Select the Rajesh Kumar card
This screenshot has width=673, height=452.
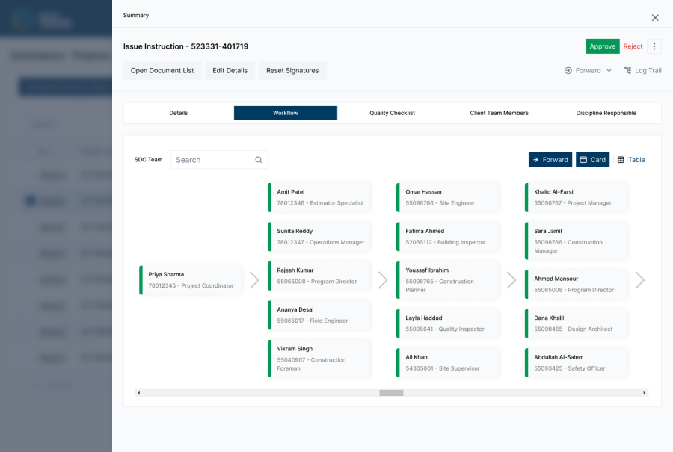(319, 276)
